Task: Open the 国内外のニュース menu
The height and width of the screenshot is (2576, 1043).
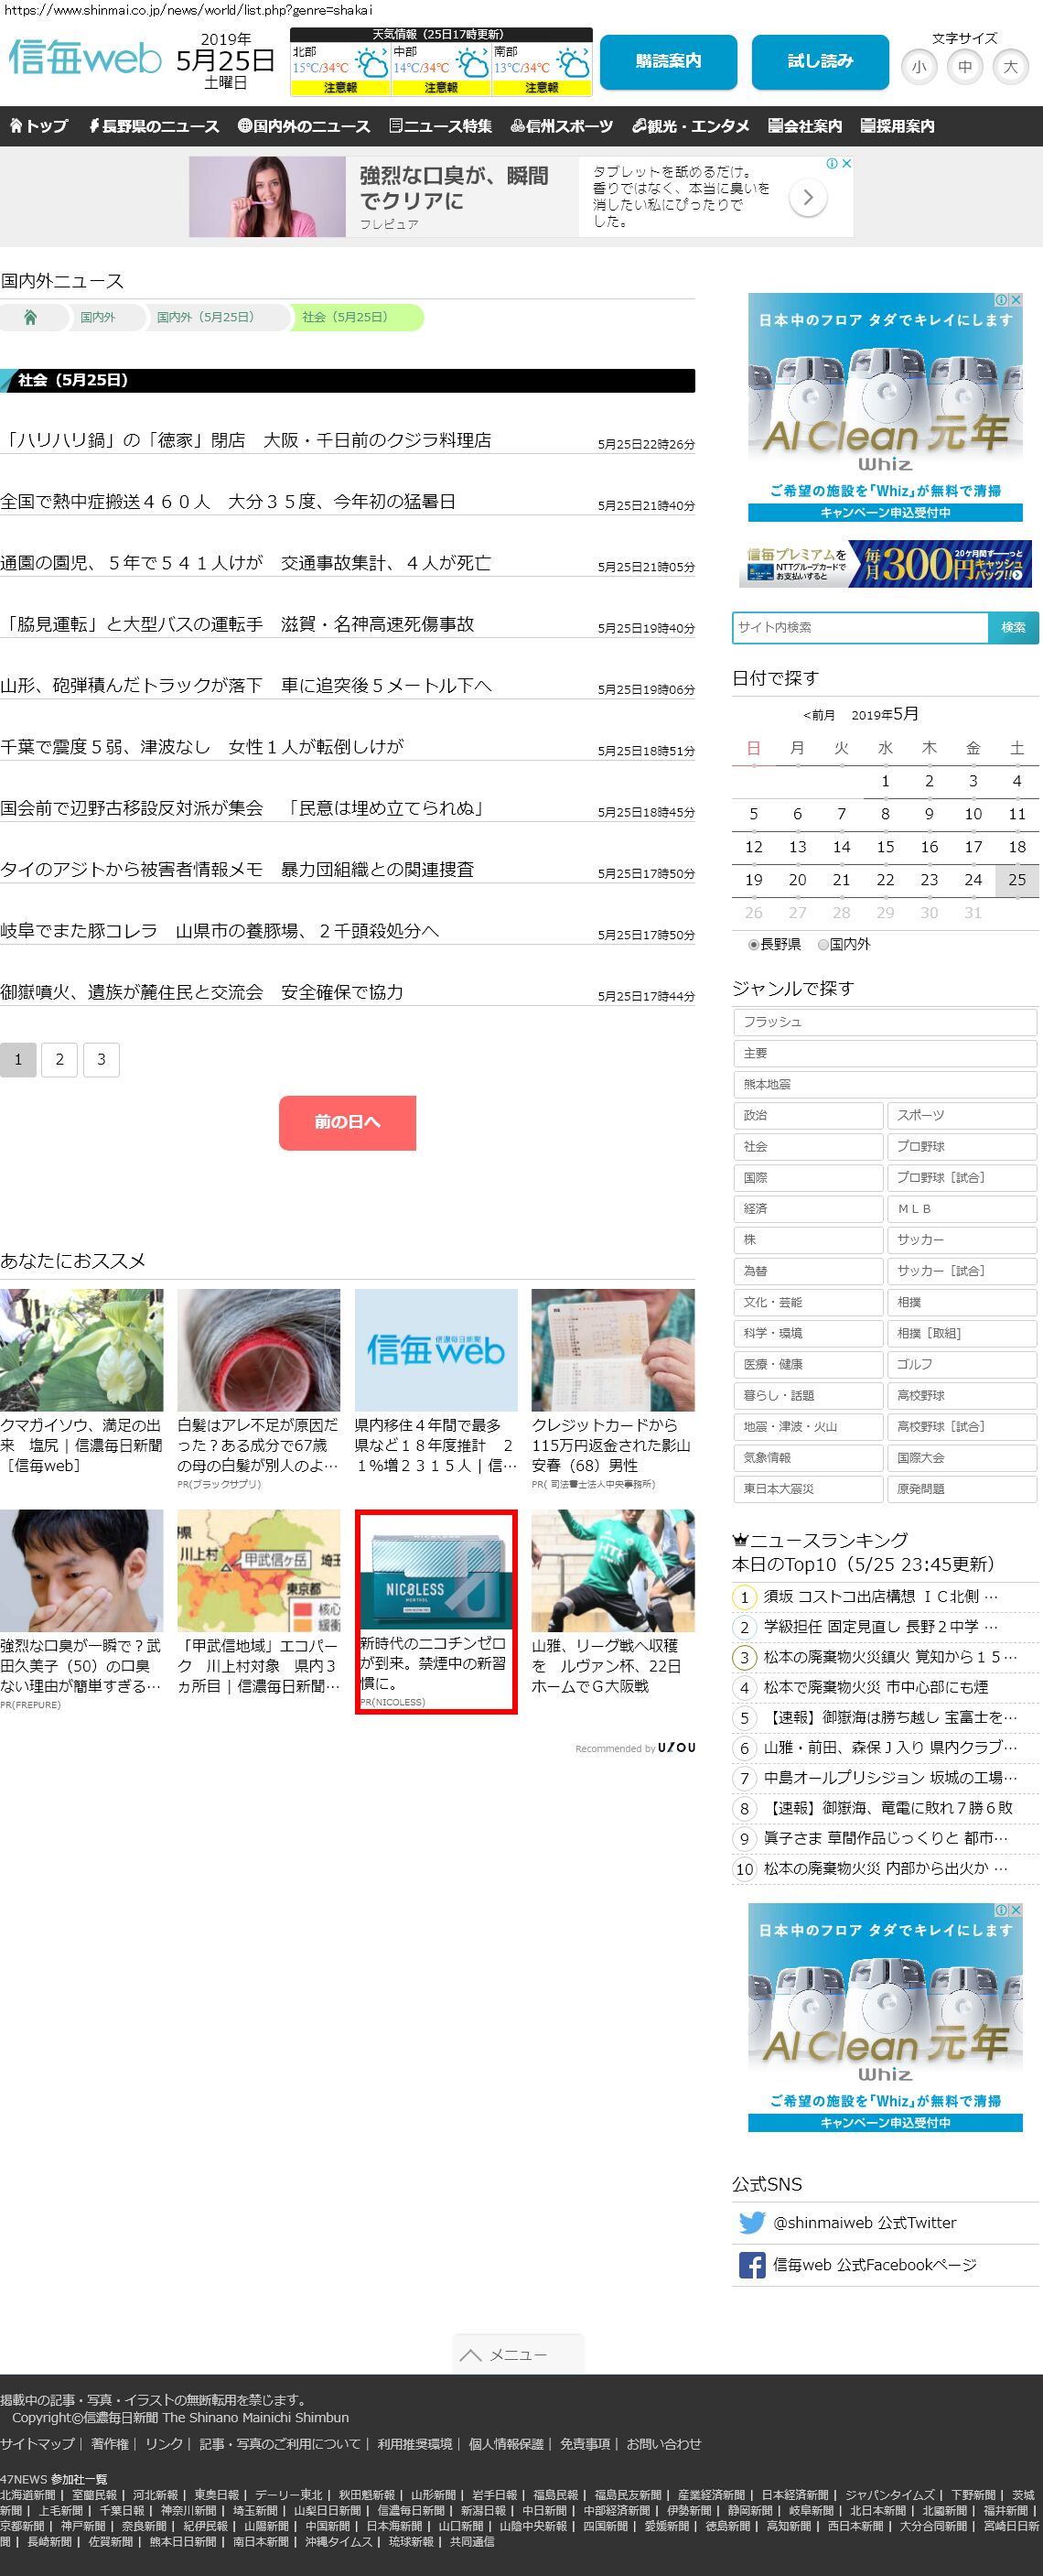Action: click(x=304, y=126)
